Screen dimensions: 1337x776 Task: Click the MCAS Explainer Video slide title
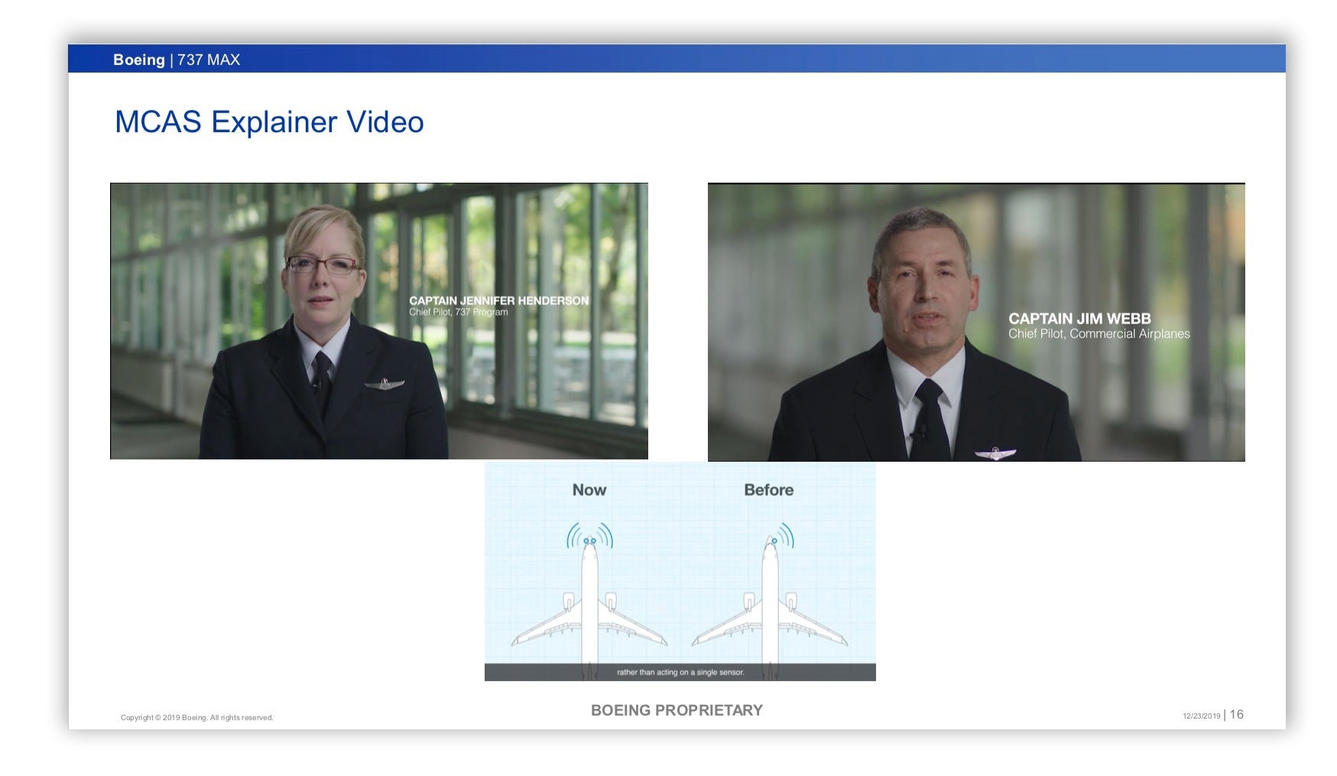(269, 122)
